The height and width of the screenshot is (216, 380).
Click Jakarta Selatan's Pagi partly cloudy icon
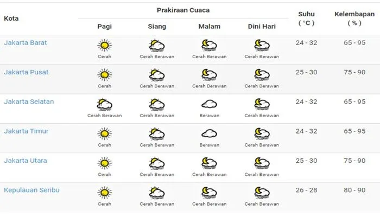104,104
